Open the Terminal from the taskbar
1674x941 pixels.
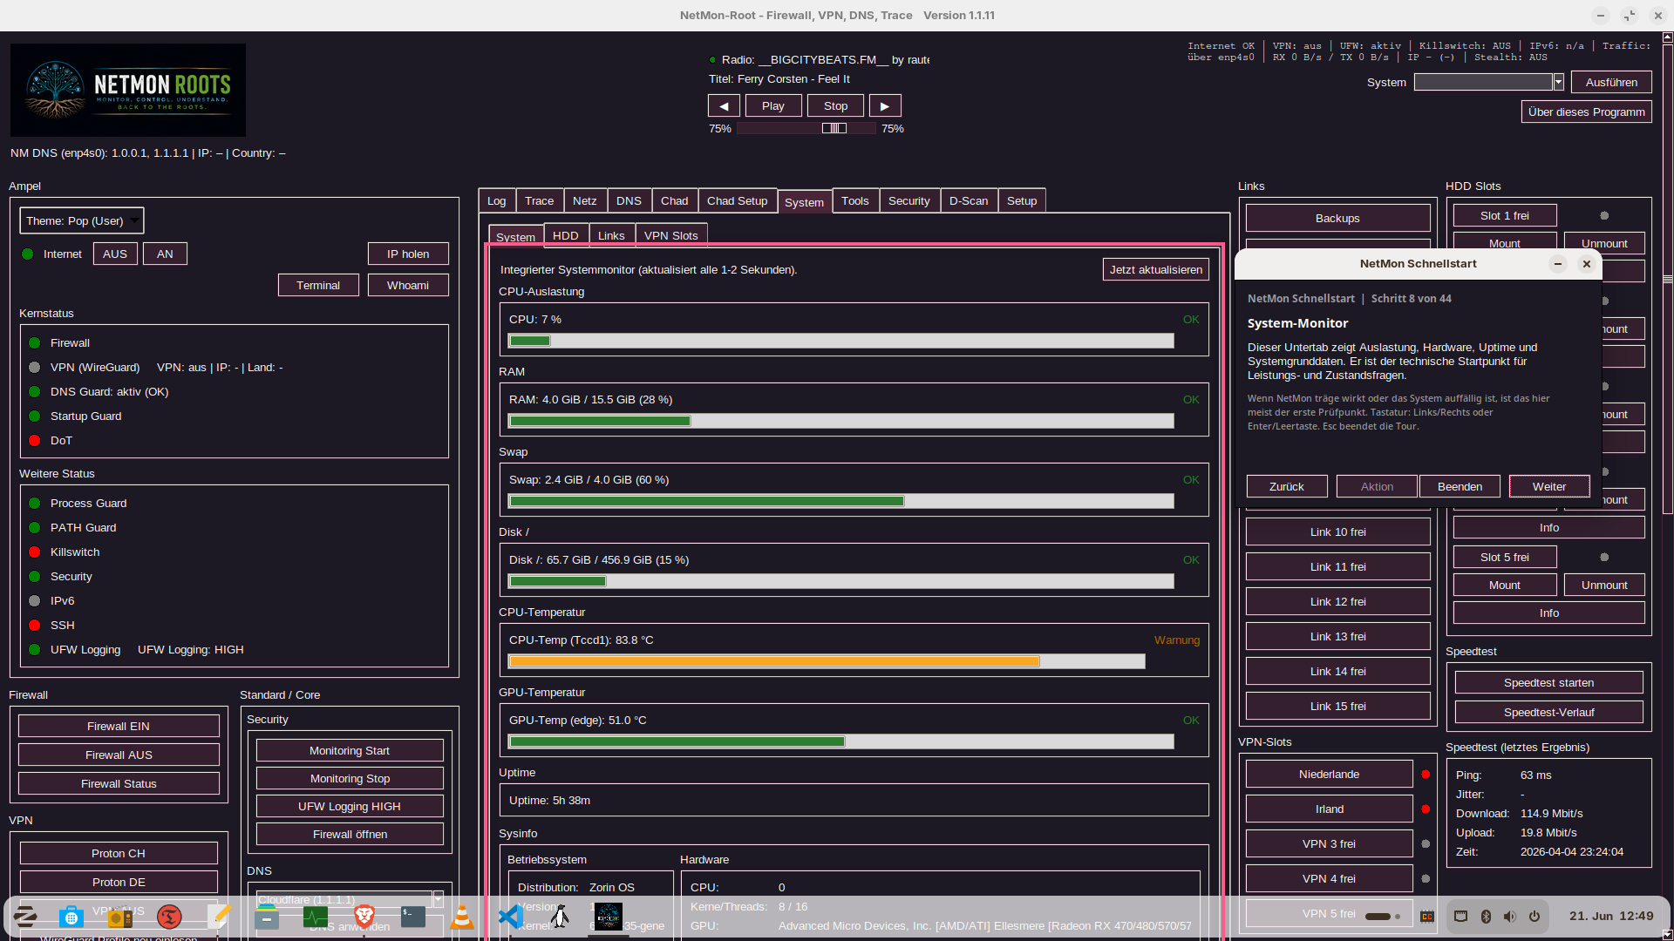click(x=413, y=916)
